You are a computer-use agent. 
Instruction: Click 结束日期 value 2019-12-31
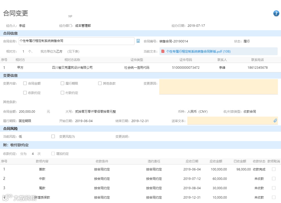pos(140,121)
